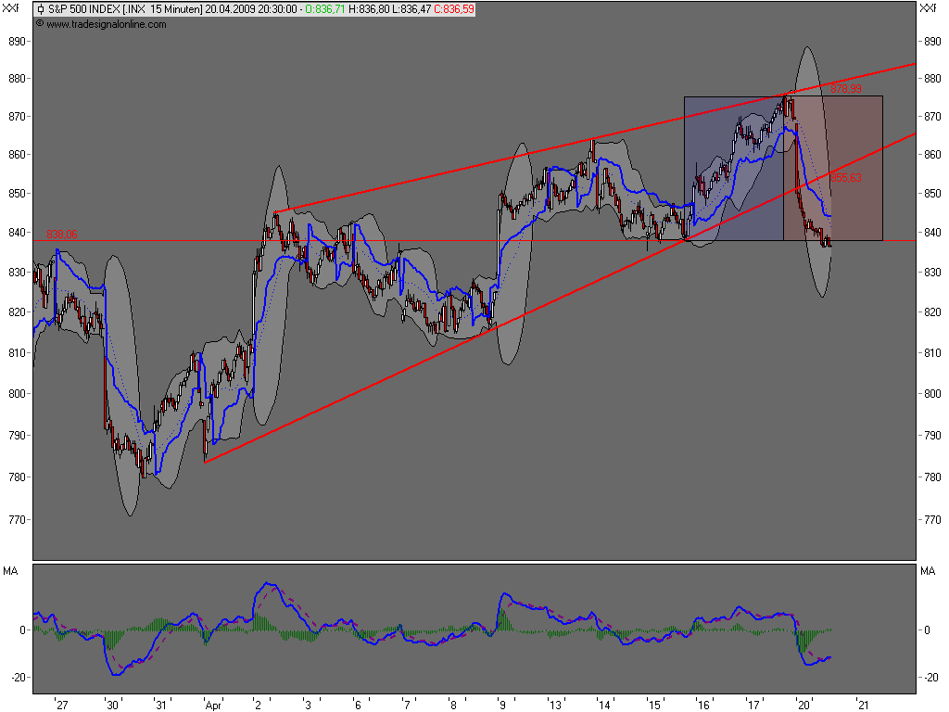Click the MA label left of the indicator panel
The image size is (949, 712).
point(11,571)
